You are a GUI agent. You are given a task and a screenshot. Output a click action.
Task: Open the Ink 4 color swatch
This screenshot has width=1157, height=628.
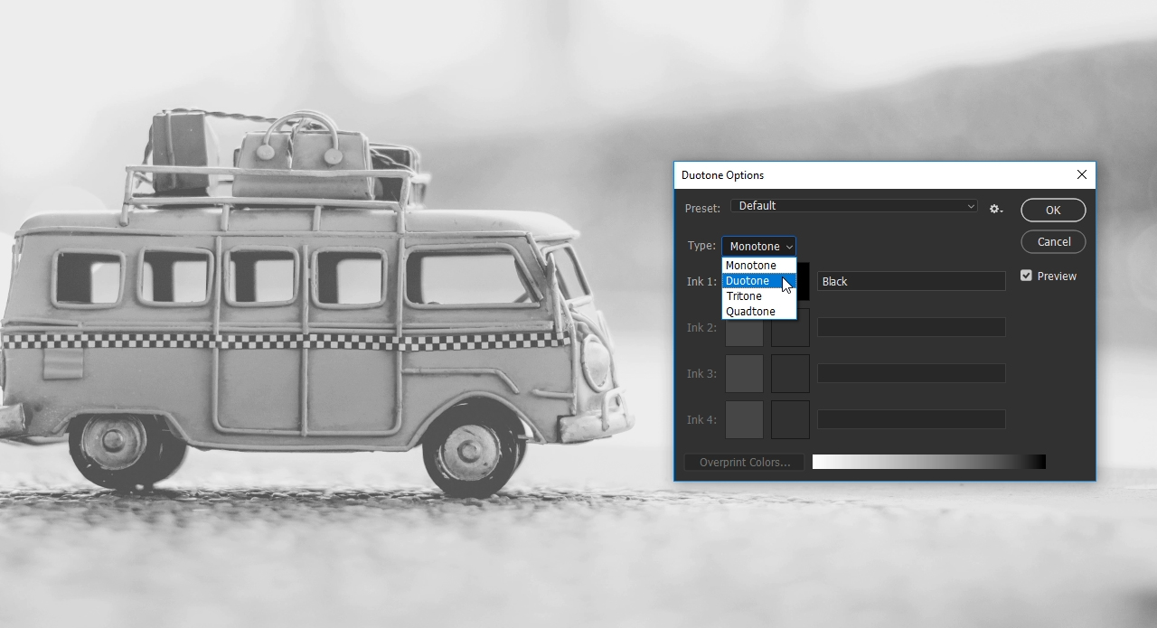790,419
